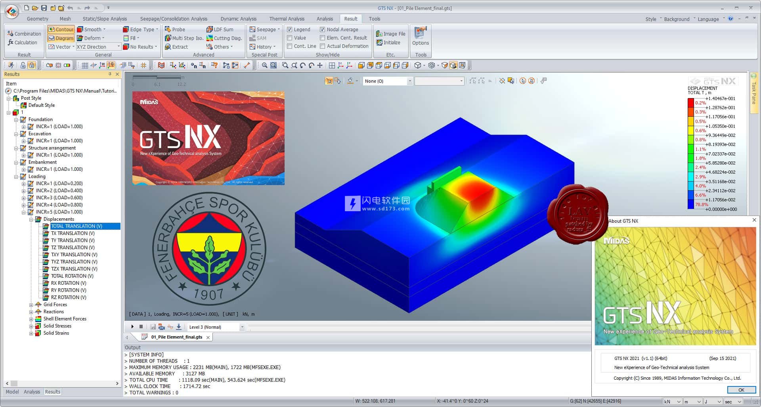Viewport: 761px width, 407px height.
Task: Enable the Actual Deformation checkbox
Action: [x=323, y=46]
